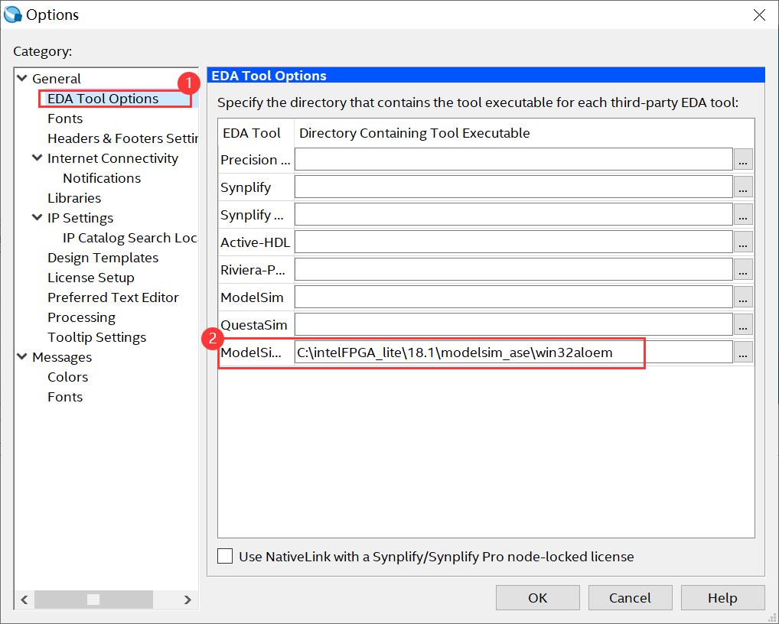
Task: Click the category tree horizontal scrollbar thumb
Action: click(x=93, y=600)
